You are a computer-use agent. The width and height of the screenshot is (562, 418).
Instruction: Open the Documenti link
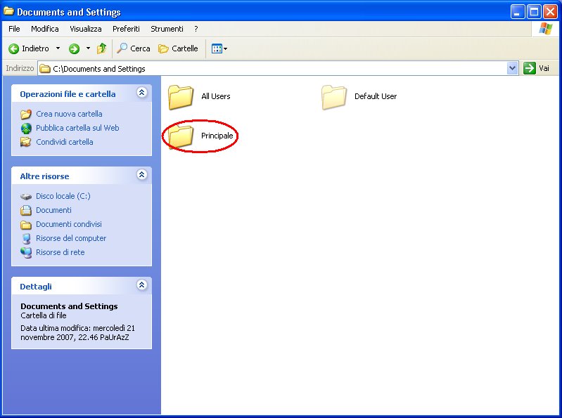tap(53, 210)
